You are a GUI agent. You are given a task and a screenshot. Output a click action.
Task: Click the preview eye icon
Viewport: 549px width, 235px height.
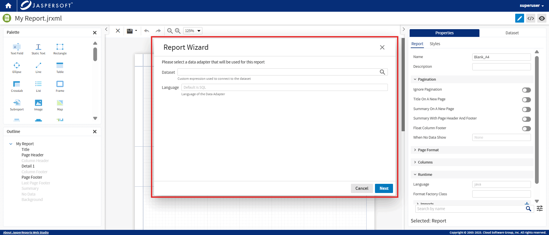click(x=542, y=18)
